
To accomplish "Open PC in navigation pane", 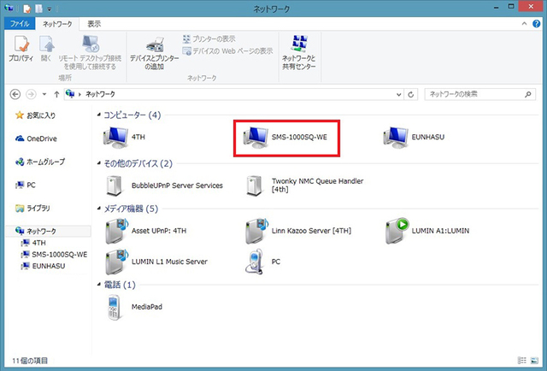I will tap(26, 185).
